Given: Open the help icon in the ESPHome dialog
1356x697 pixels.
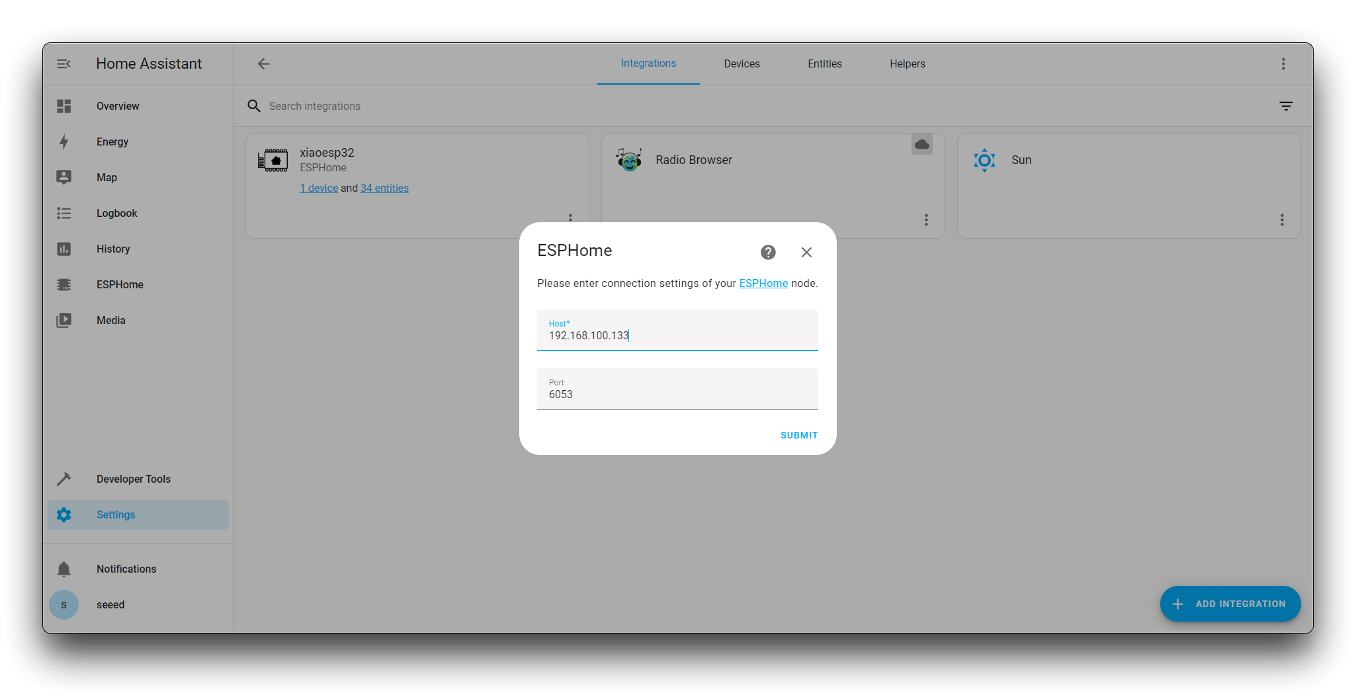Looking at the screenshot, I should (x=768, y=252).
